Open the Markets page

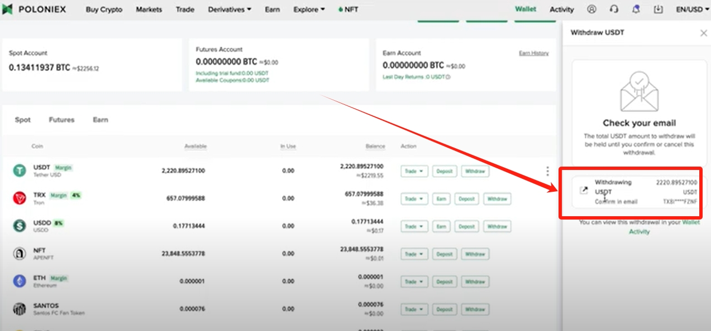tap(149, 9)
